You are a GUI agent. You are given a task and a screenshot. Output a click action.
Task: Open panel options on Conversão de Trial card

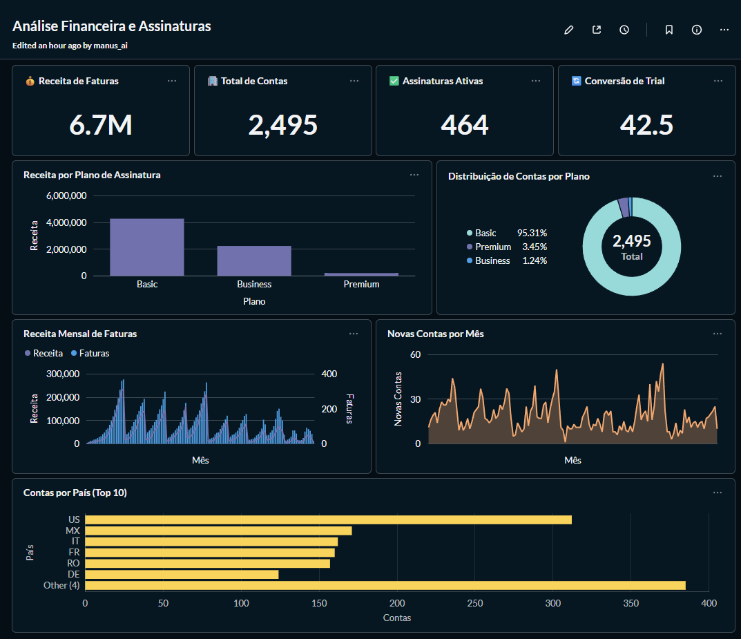click(x=718, y=81)
